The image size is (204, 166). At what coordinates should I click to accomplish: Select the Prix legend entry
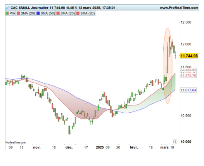10,13
